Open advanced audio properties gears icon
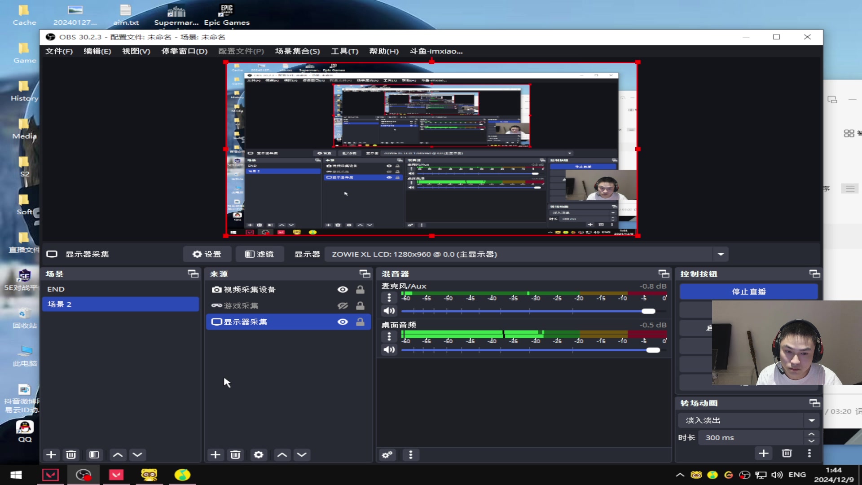The image size is (862, 485). tap(387, 454)
